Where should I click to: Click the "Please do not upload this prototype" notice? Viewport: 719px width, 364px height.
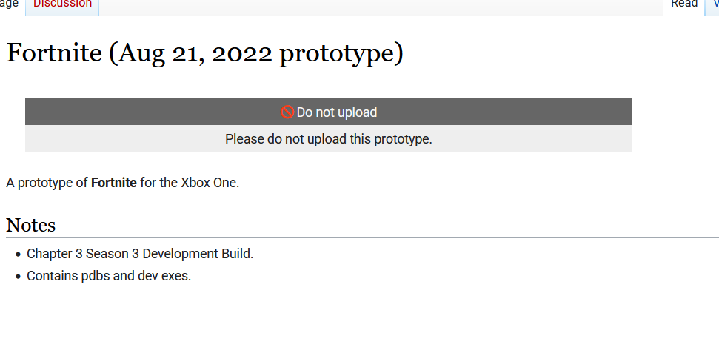pos(329,139)
